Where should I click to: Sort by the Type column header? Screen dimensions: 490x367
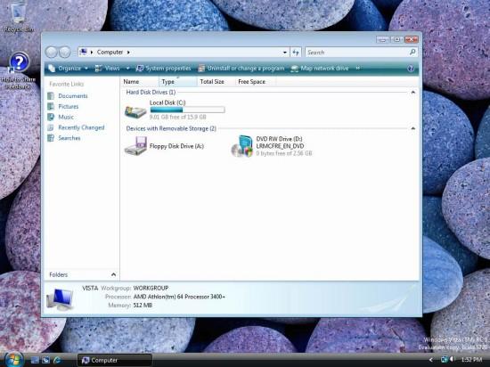coord(178,82)
